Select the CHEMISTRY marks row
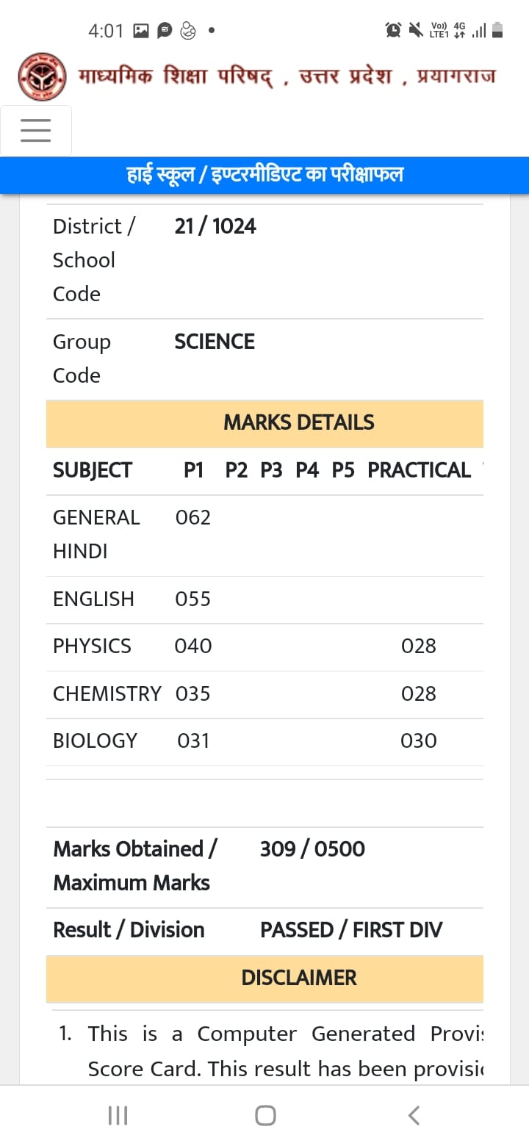 [x=264, y=694]
